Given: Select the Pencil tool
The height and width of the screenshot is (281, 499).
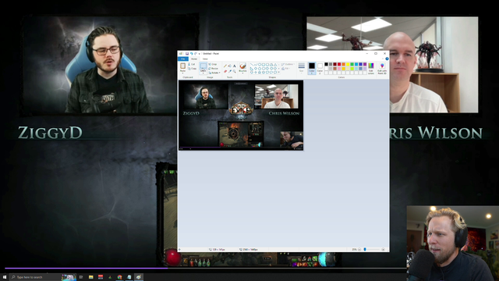Looking at the screenshot, I should (225, 66).
